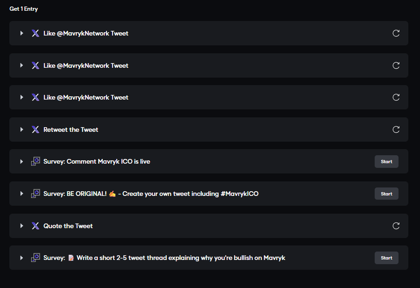Expand the Comment Mavryk ICO is live survey
Viewport: 420px width, 288px height.
pos(21,161)
